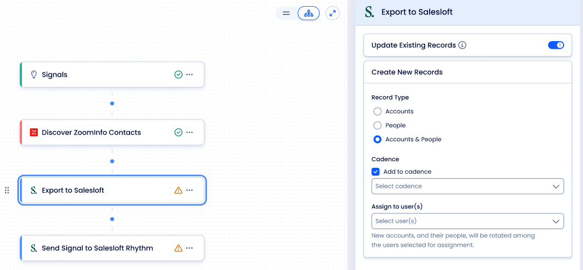Switch to the flowchart hierarchy view icon
Screen dimensions: 583x270
point(308,13)
